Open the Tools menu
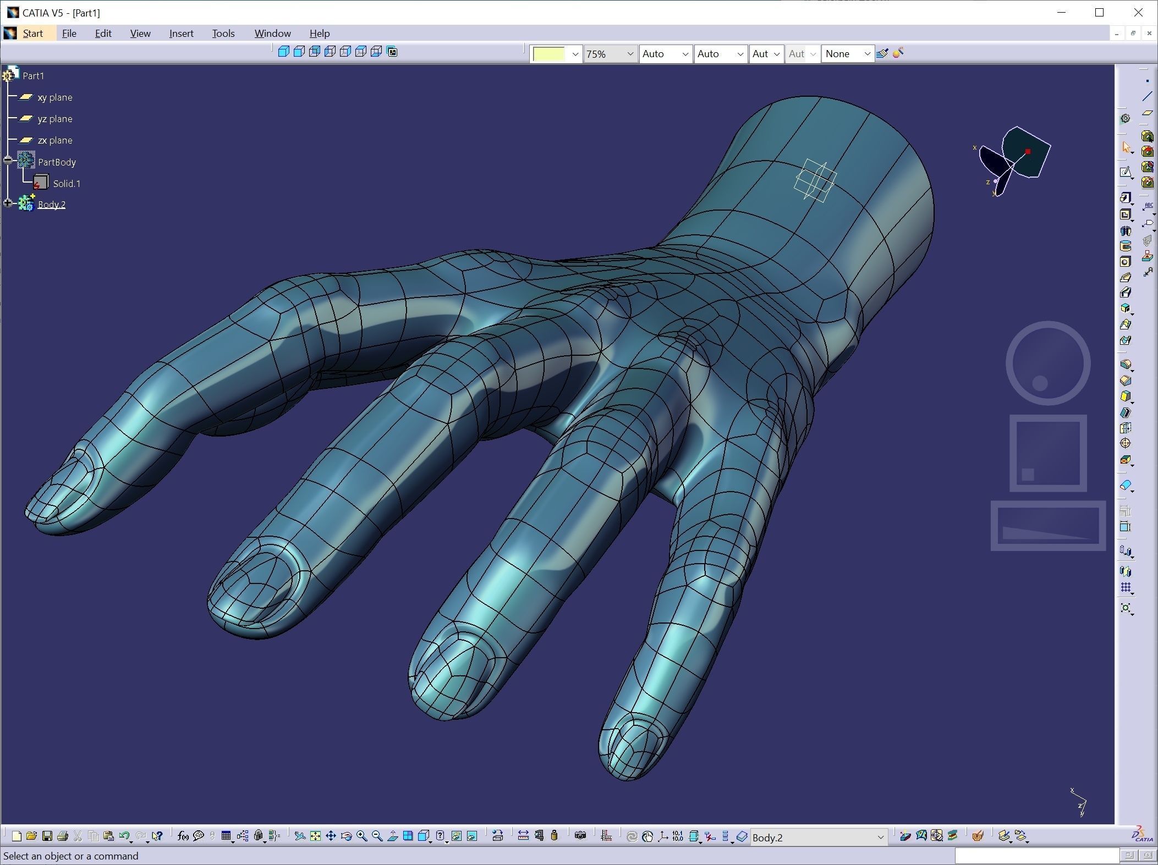This screenshot has width=1158, height=865. click(223, 34)
